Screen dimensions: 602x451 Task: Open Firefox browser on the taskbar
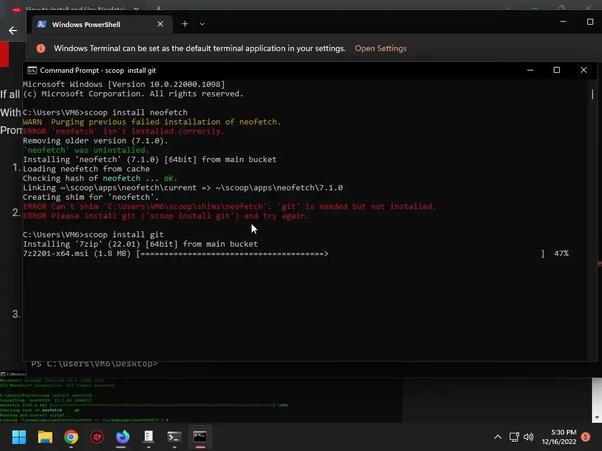tap(123, 437)
